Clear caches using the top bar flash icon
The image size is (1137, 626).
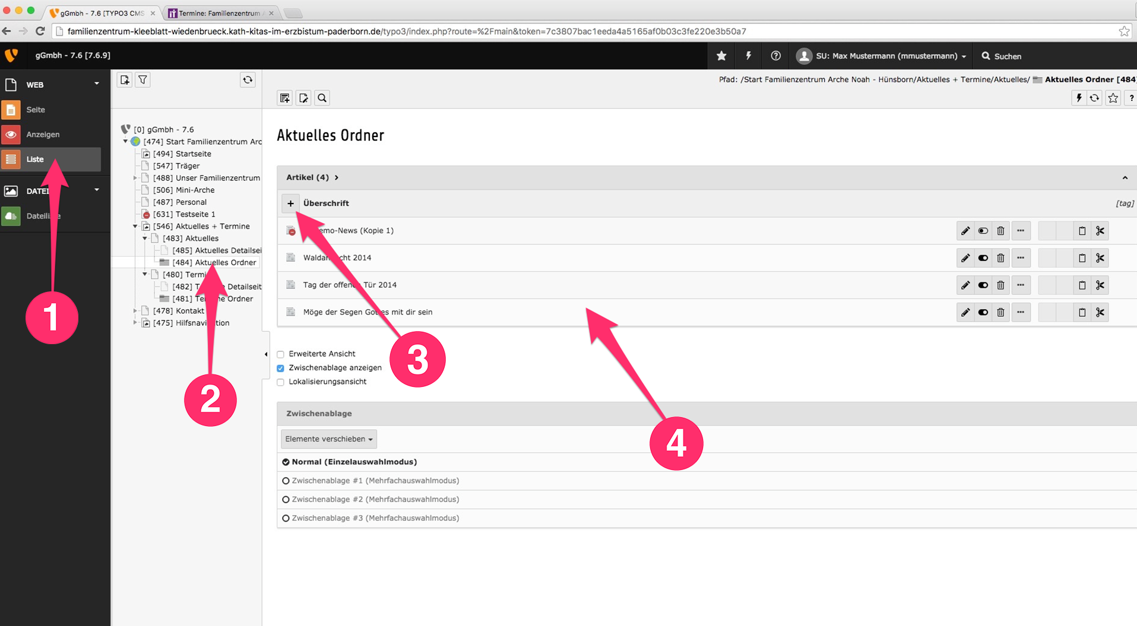coord(748,56)
